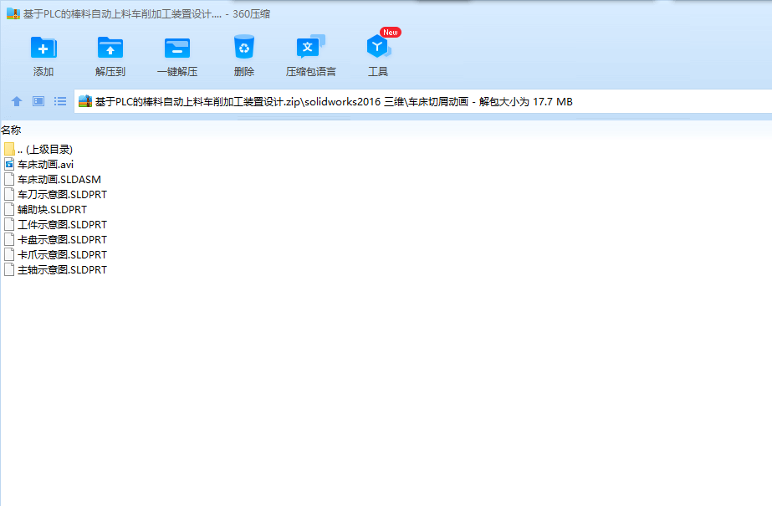Click the 360压缩 app icon in title bar
Viewport: 772px width, 506px height.
[13, 13]
